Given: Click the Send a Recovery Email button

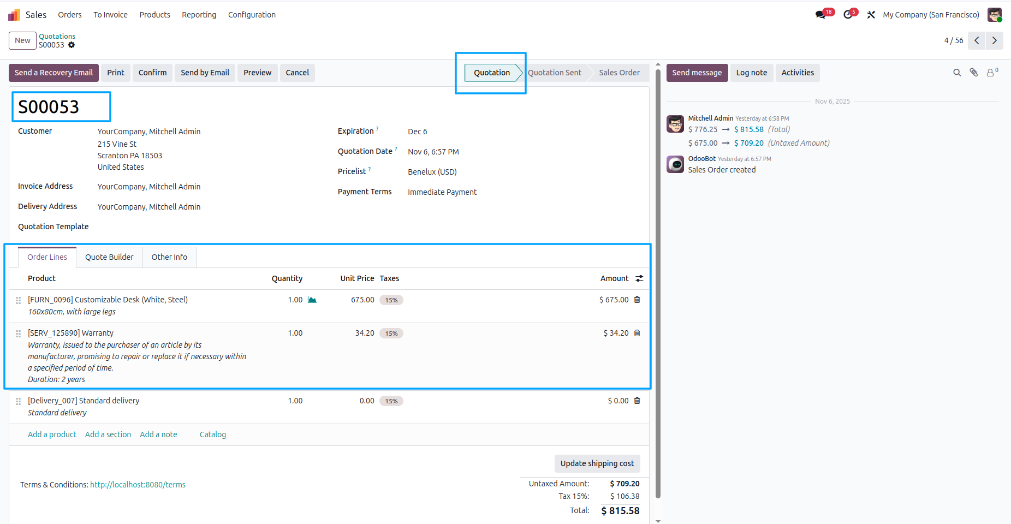Looking at the screenshot, I should (53, 72).
